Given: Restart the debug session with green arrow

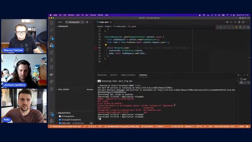Looking at the screenshot, I should click(240, 27).
